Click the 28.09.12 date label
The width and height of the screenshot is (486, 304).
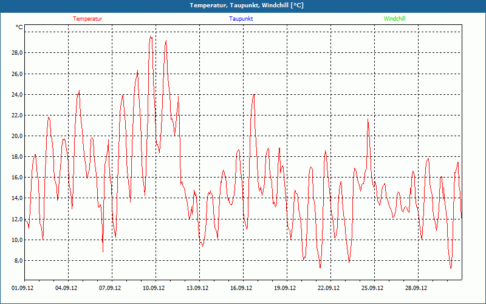click(416, 288)
